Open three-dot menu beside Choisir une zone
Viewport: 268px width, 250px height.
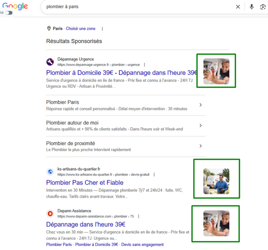(x=102, y=29)
